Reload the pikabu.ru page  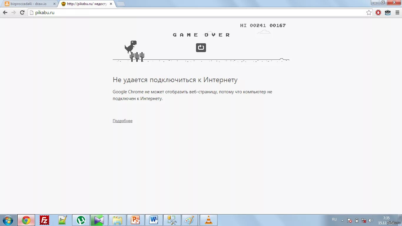click(22, 12)
